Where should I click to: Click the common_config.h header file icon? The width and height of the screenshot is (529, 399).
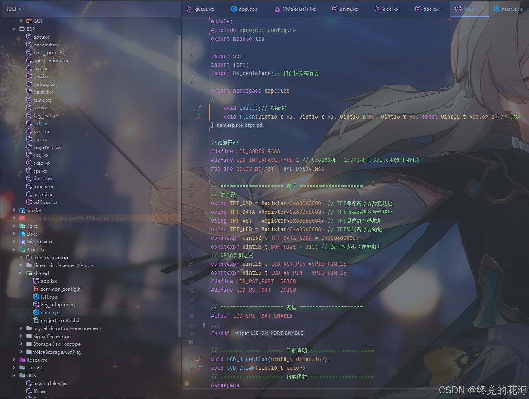(36, 289)
